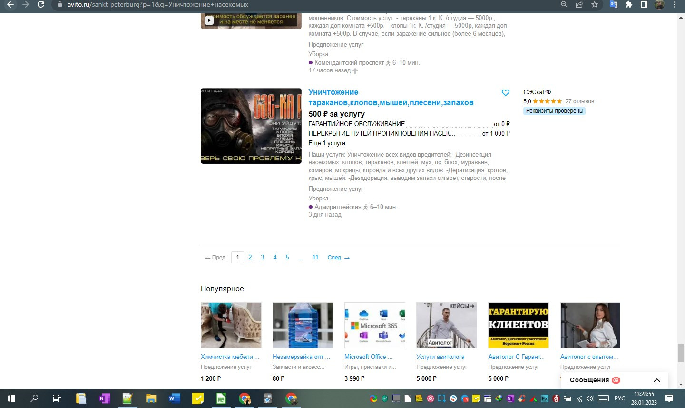685x408 pixels.
Task: Jump to page 11 of results
Action: tap(315, 258)
